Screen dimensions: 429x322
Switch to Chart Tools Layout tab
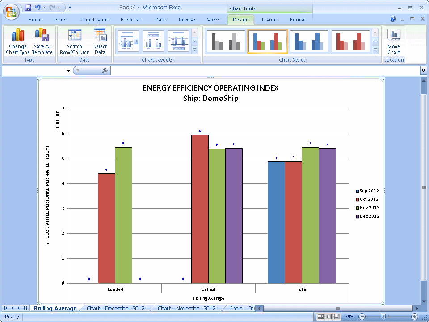[x=269, y=20]
